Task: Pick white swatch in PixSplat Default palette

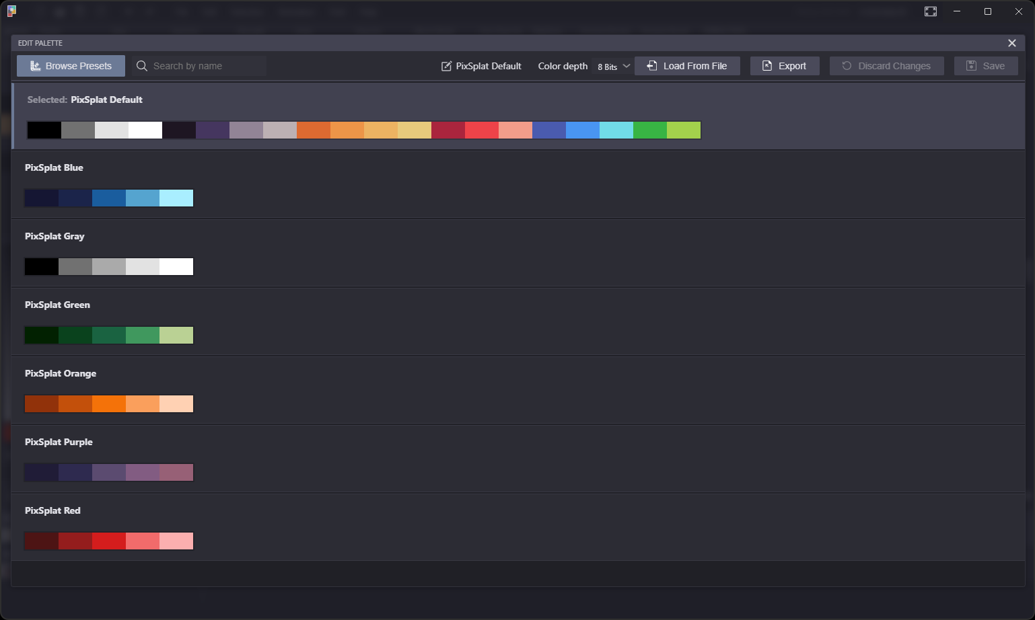Action: tap(145, 130)
